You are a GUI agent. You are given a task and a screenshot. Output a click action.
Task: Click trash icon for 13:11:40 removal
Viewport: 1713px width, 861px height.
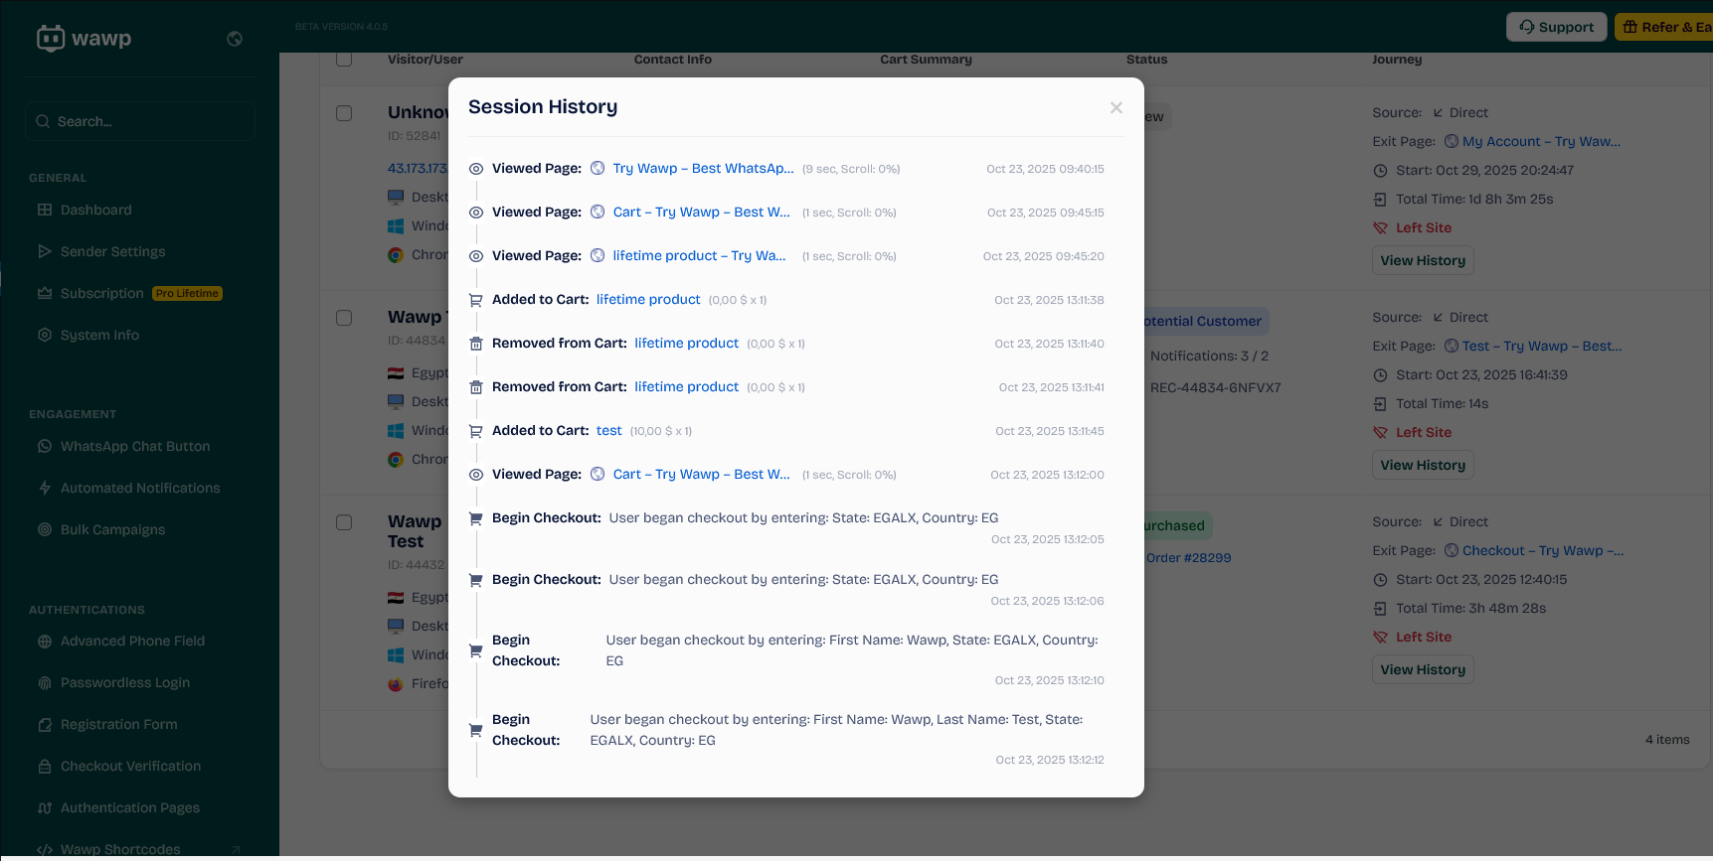tap(476, 344)
